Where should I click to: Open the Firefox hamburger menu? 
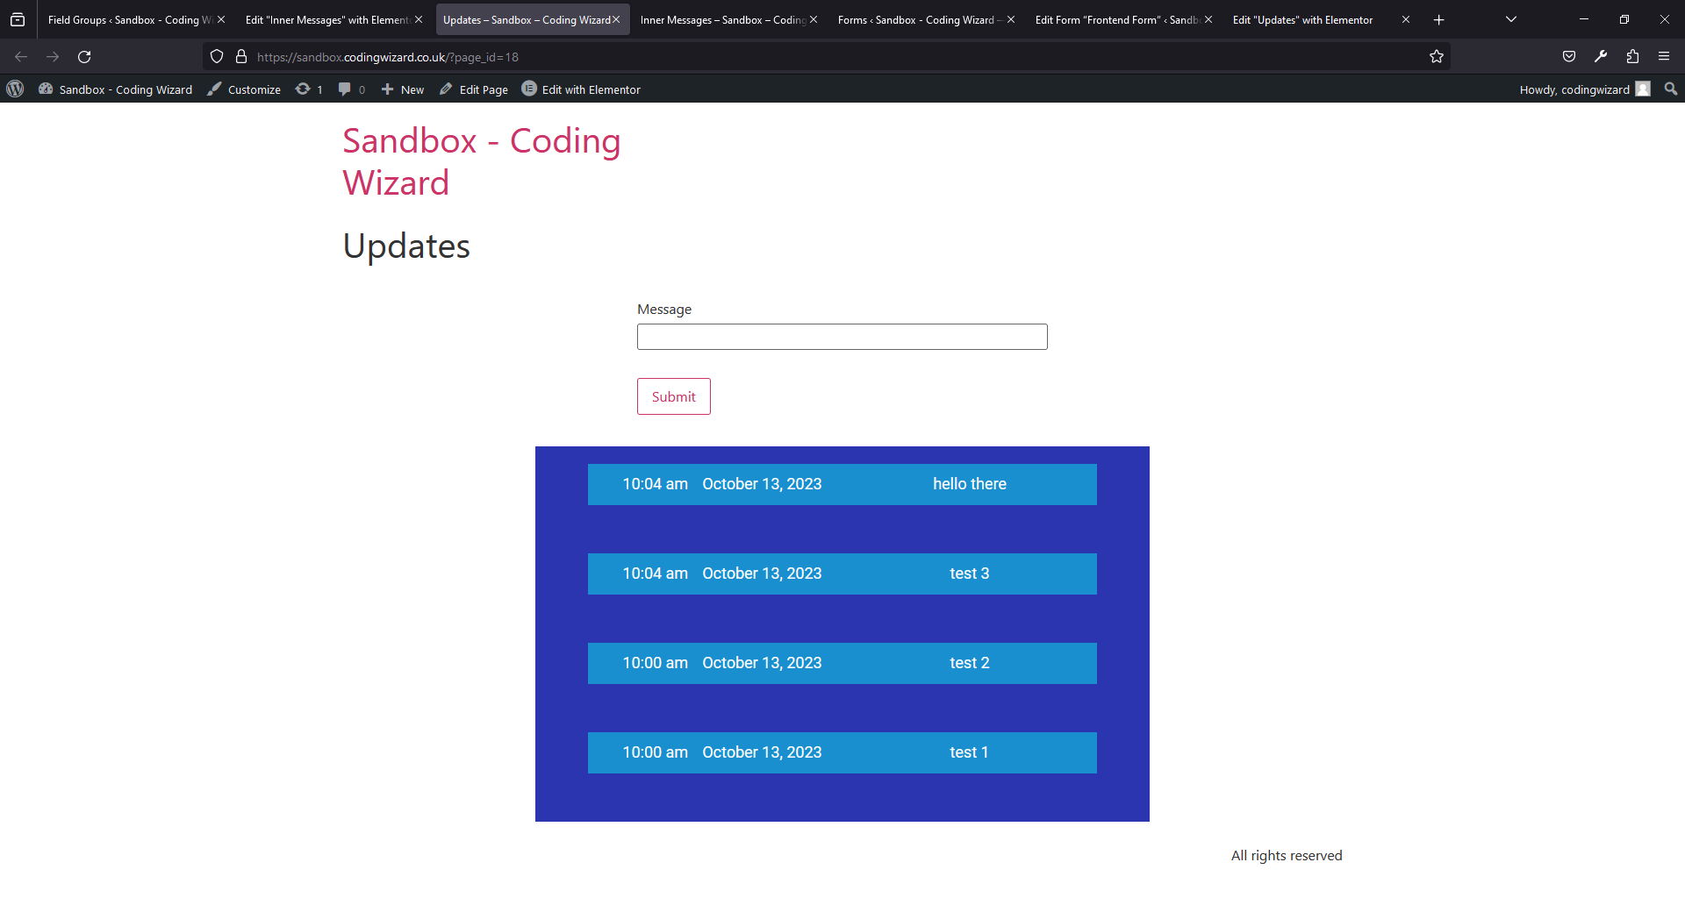(x=1664, y=57)
